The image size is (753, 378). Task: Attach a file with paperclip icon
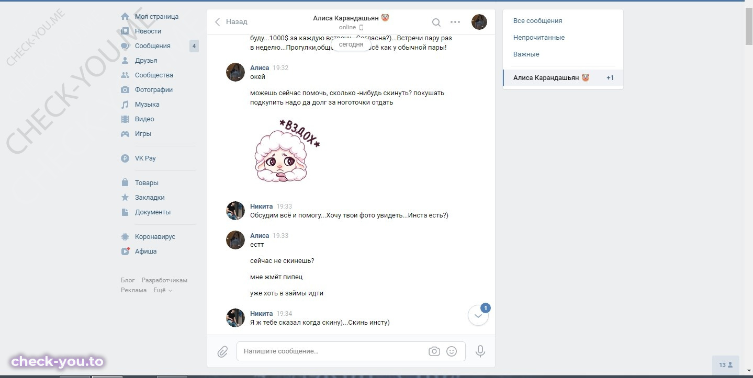coord(222,351)
